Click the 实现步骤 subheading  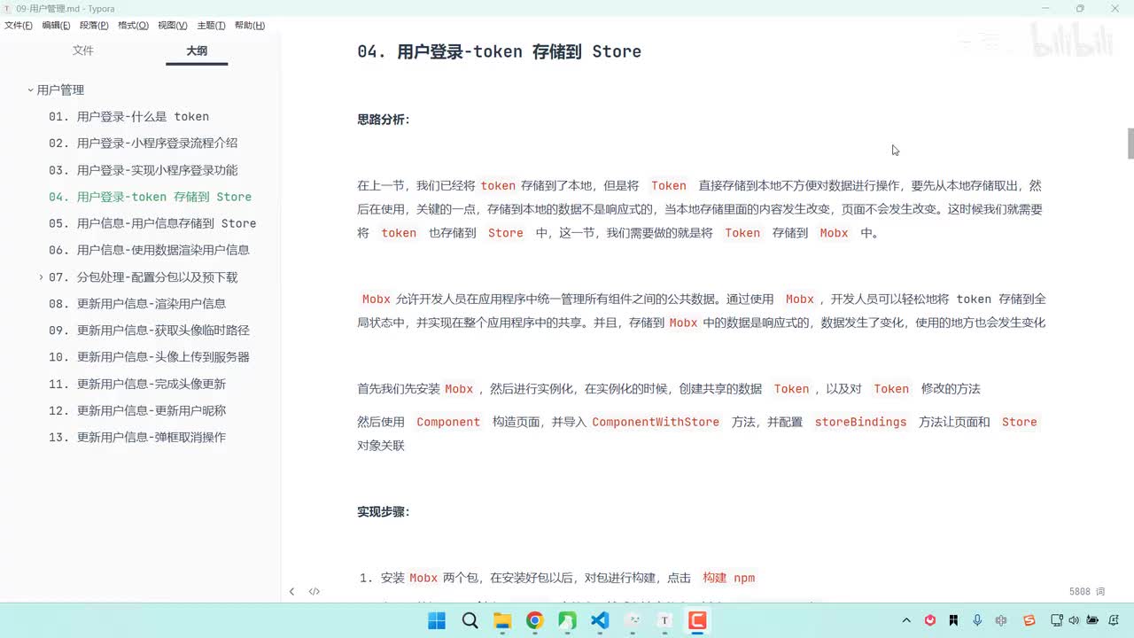coord(384,512)
